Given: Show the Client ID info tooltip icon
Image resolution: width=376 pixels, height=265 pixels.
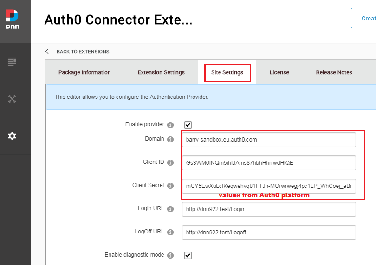Looking at the screenshot, I should click(170, 162).
